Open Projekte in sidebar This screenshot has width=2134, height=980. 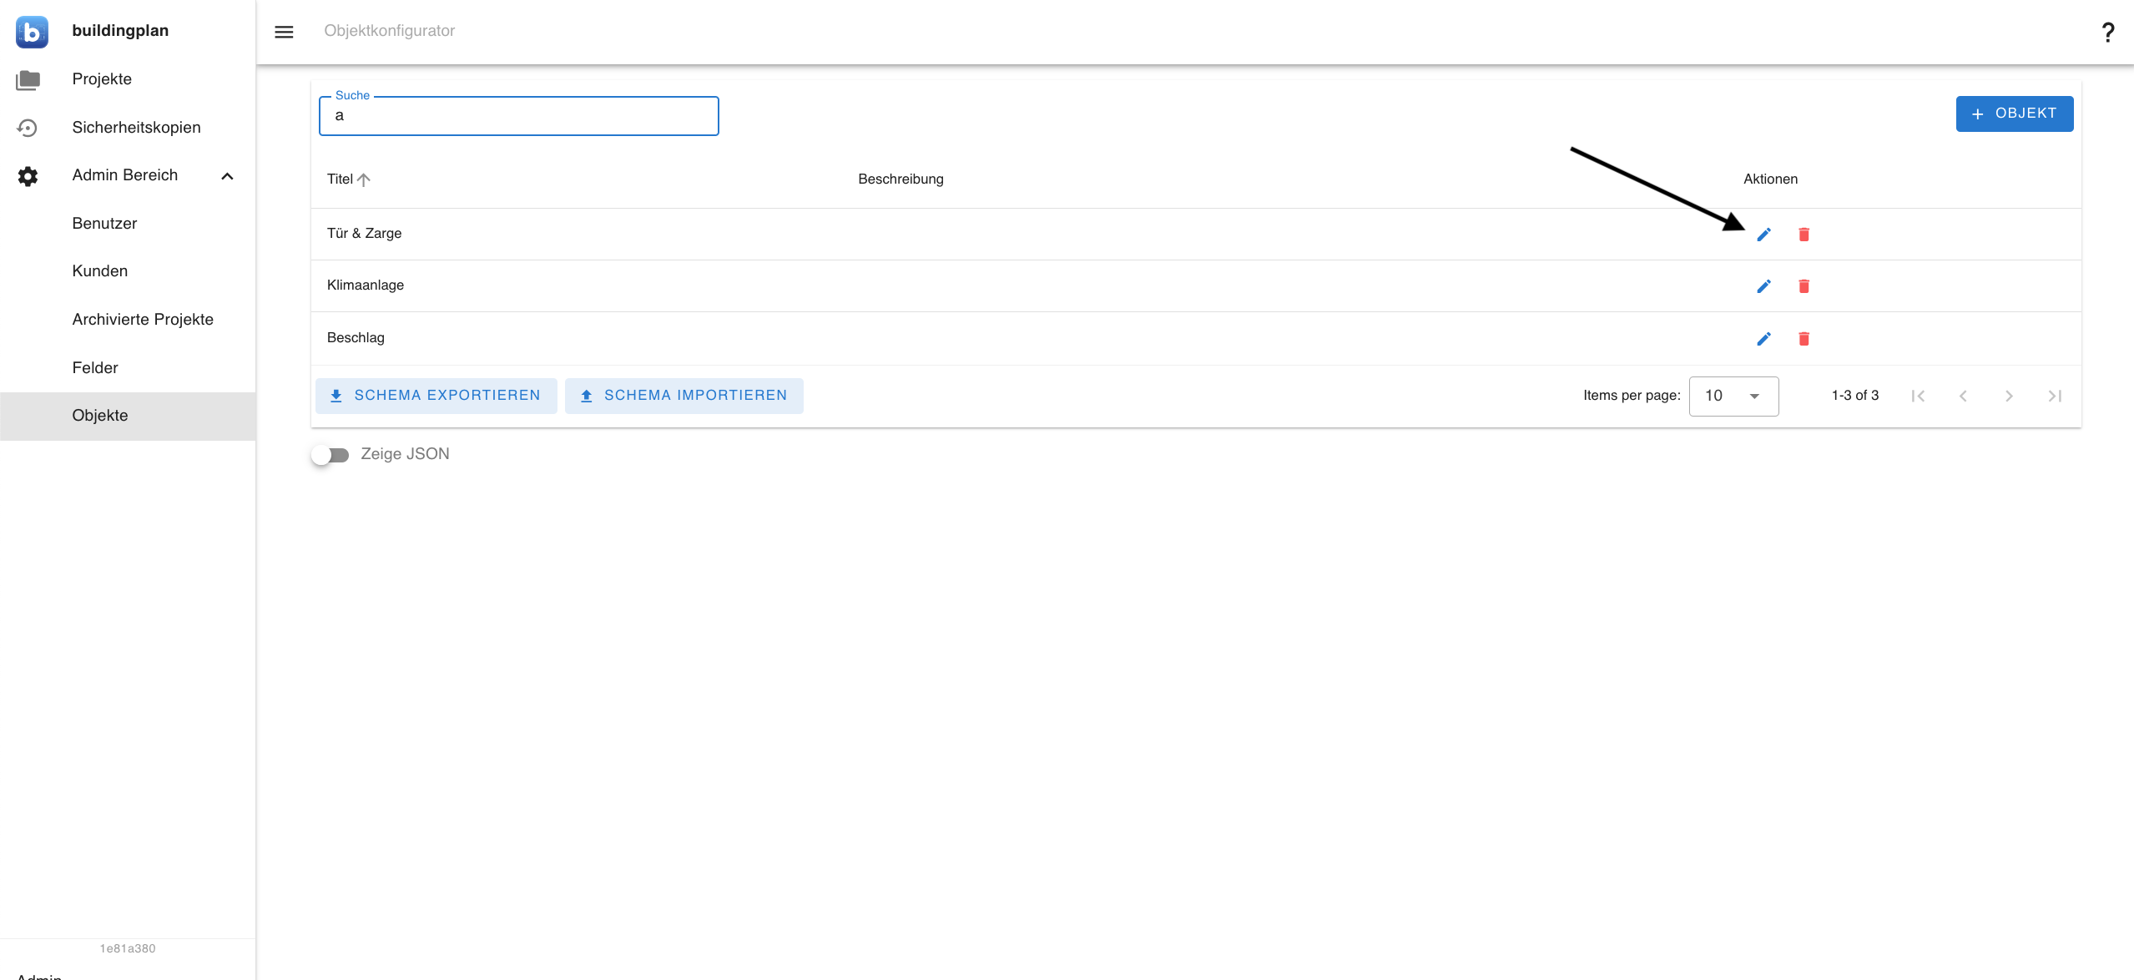(x=102, y=79)
